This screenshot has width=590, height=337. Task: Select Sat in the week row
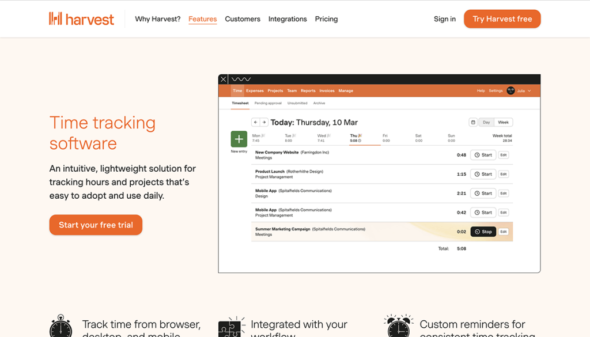[x=418, y=138]
